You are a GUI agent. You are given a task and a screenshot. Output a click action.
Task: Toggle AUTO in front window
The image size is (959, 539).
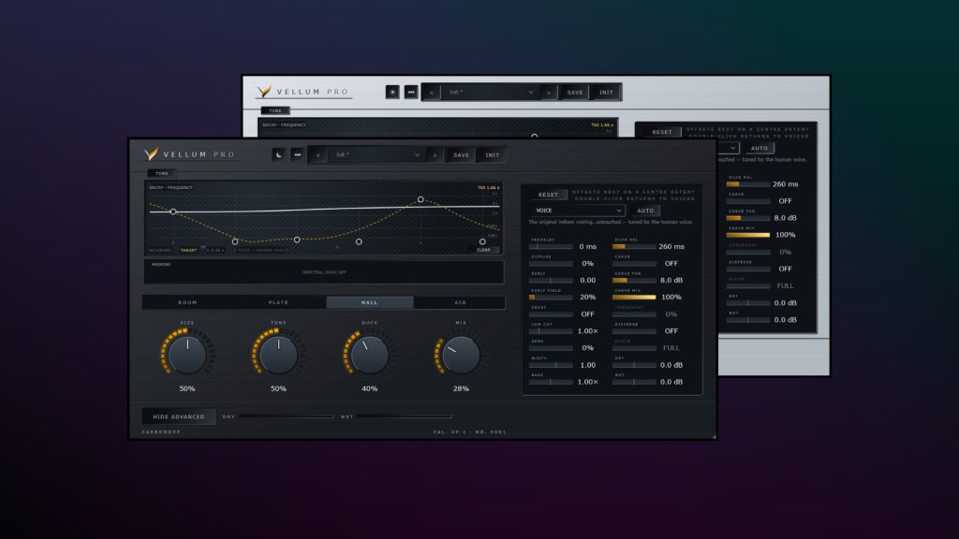(x=645, y=211)
